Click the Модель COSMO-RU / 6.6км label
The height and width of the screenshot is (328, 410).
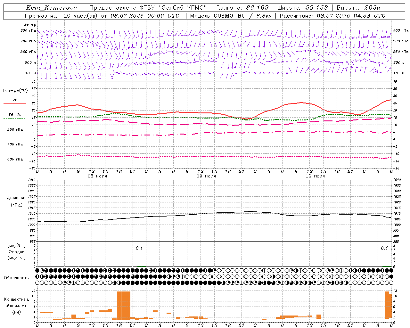pyautogui.click(x=231, y=16)
